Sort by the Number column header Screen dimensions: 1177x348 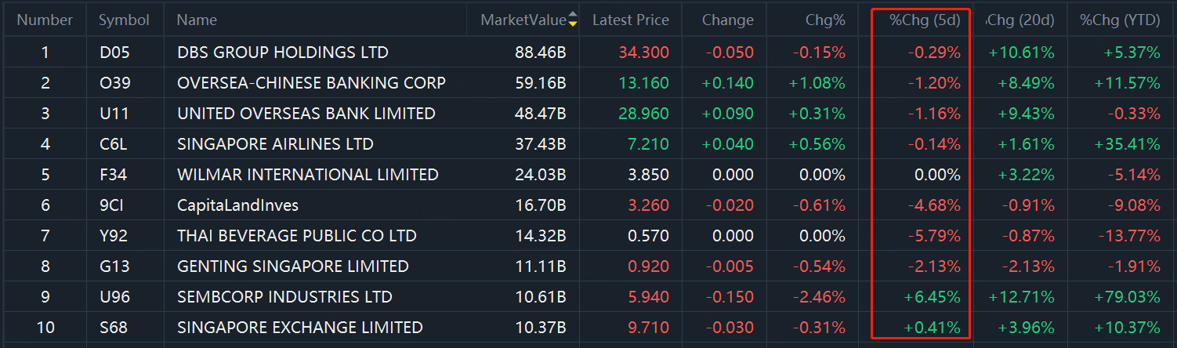pyautogui.click(x=45, y=20)
